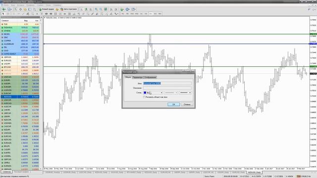Viewport: 317px width, 178px height.
Task: Select GBPUSD row in Market Watch
Action: 20,57
